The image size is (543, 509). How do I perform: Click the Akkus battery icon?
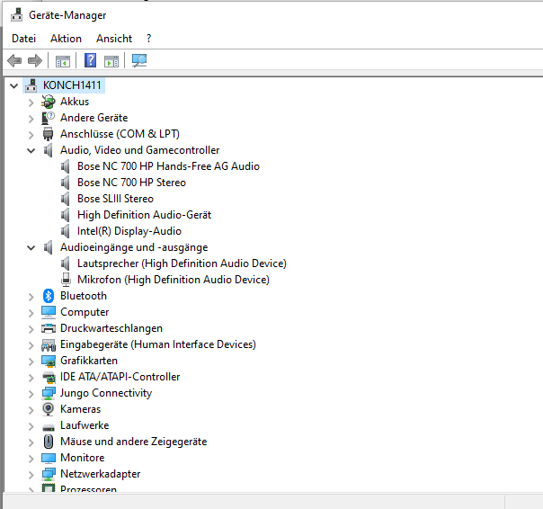[x=49, y=102]
